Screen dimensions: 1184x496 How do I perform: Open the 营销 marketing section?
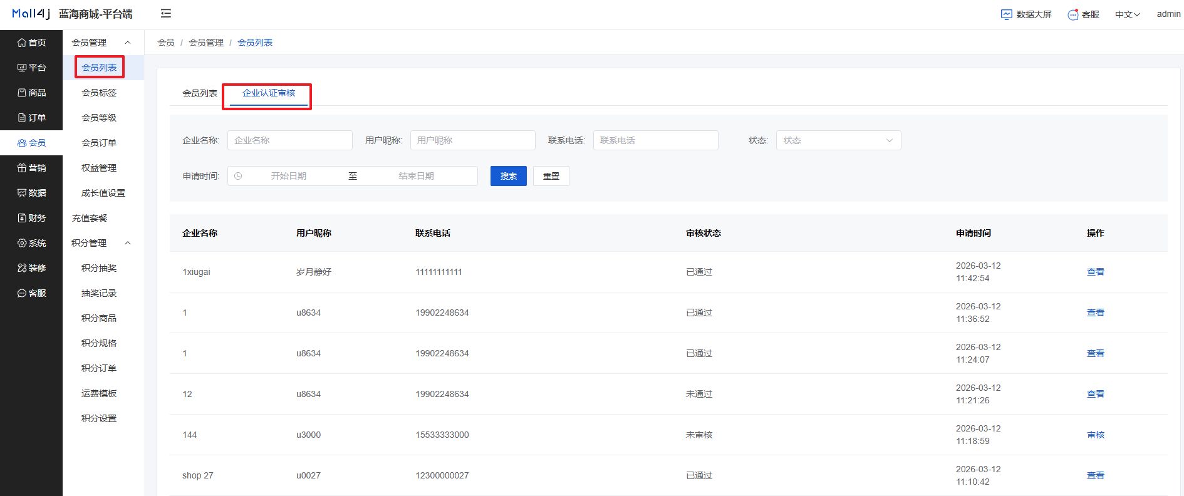tap(31, 168)
